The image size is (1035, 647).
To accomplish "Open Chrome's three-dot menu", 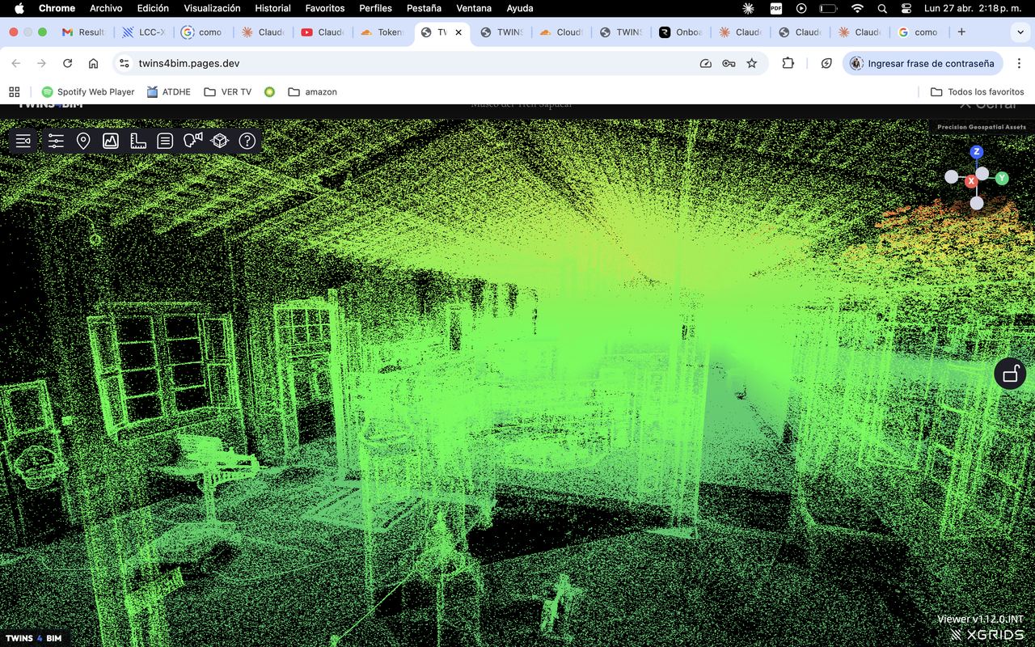I will pyautogui.click(x=1019, y=63).
